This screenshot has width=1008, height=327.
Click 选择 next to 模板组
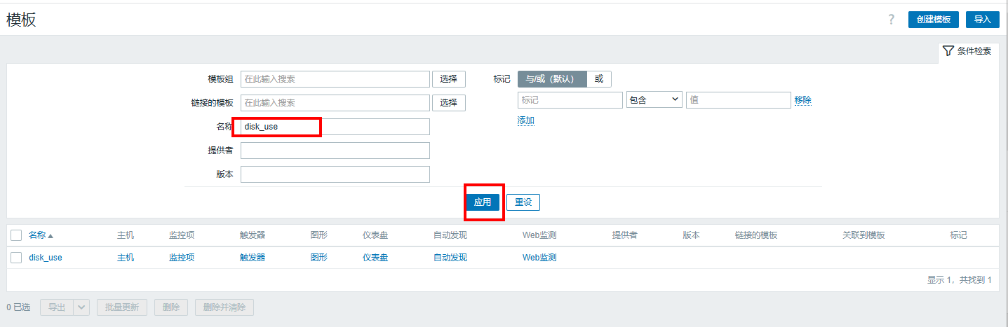click(448, 79)
